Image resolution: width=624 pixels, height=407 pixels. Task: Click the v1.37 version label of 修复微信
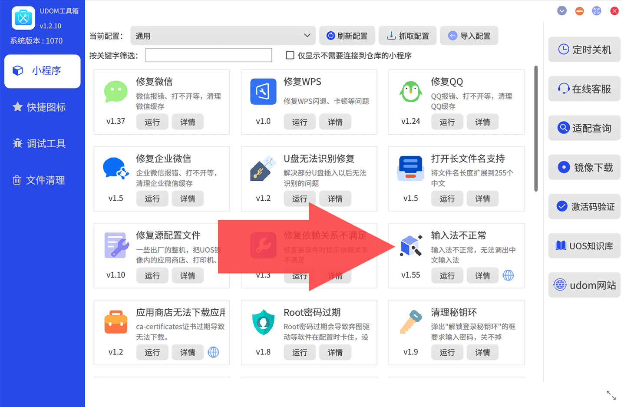point(116,121)
